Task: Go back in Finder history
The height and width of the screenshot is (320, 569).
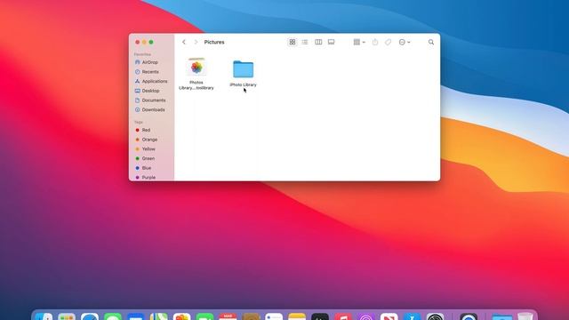Action: 184,42
